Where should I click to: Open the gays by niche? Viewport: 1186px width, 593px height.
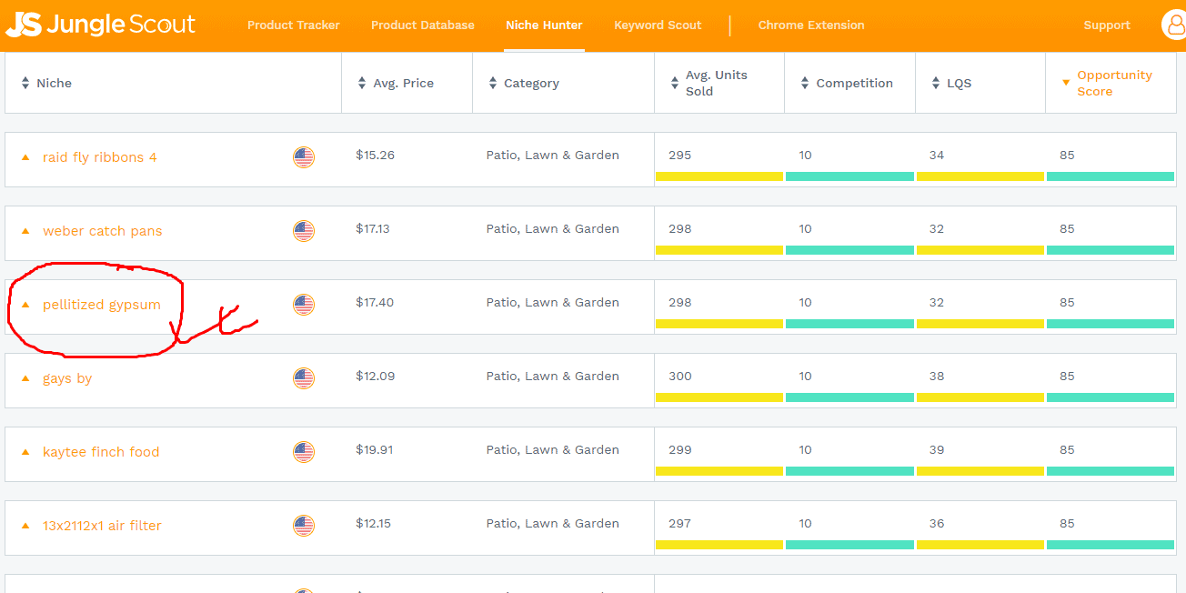(67, 378)
